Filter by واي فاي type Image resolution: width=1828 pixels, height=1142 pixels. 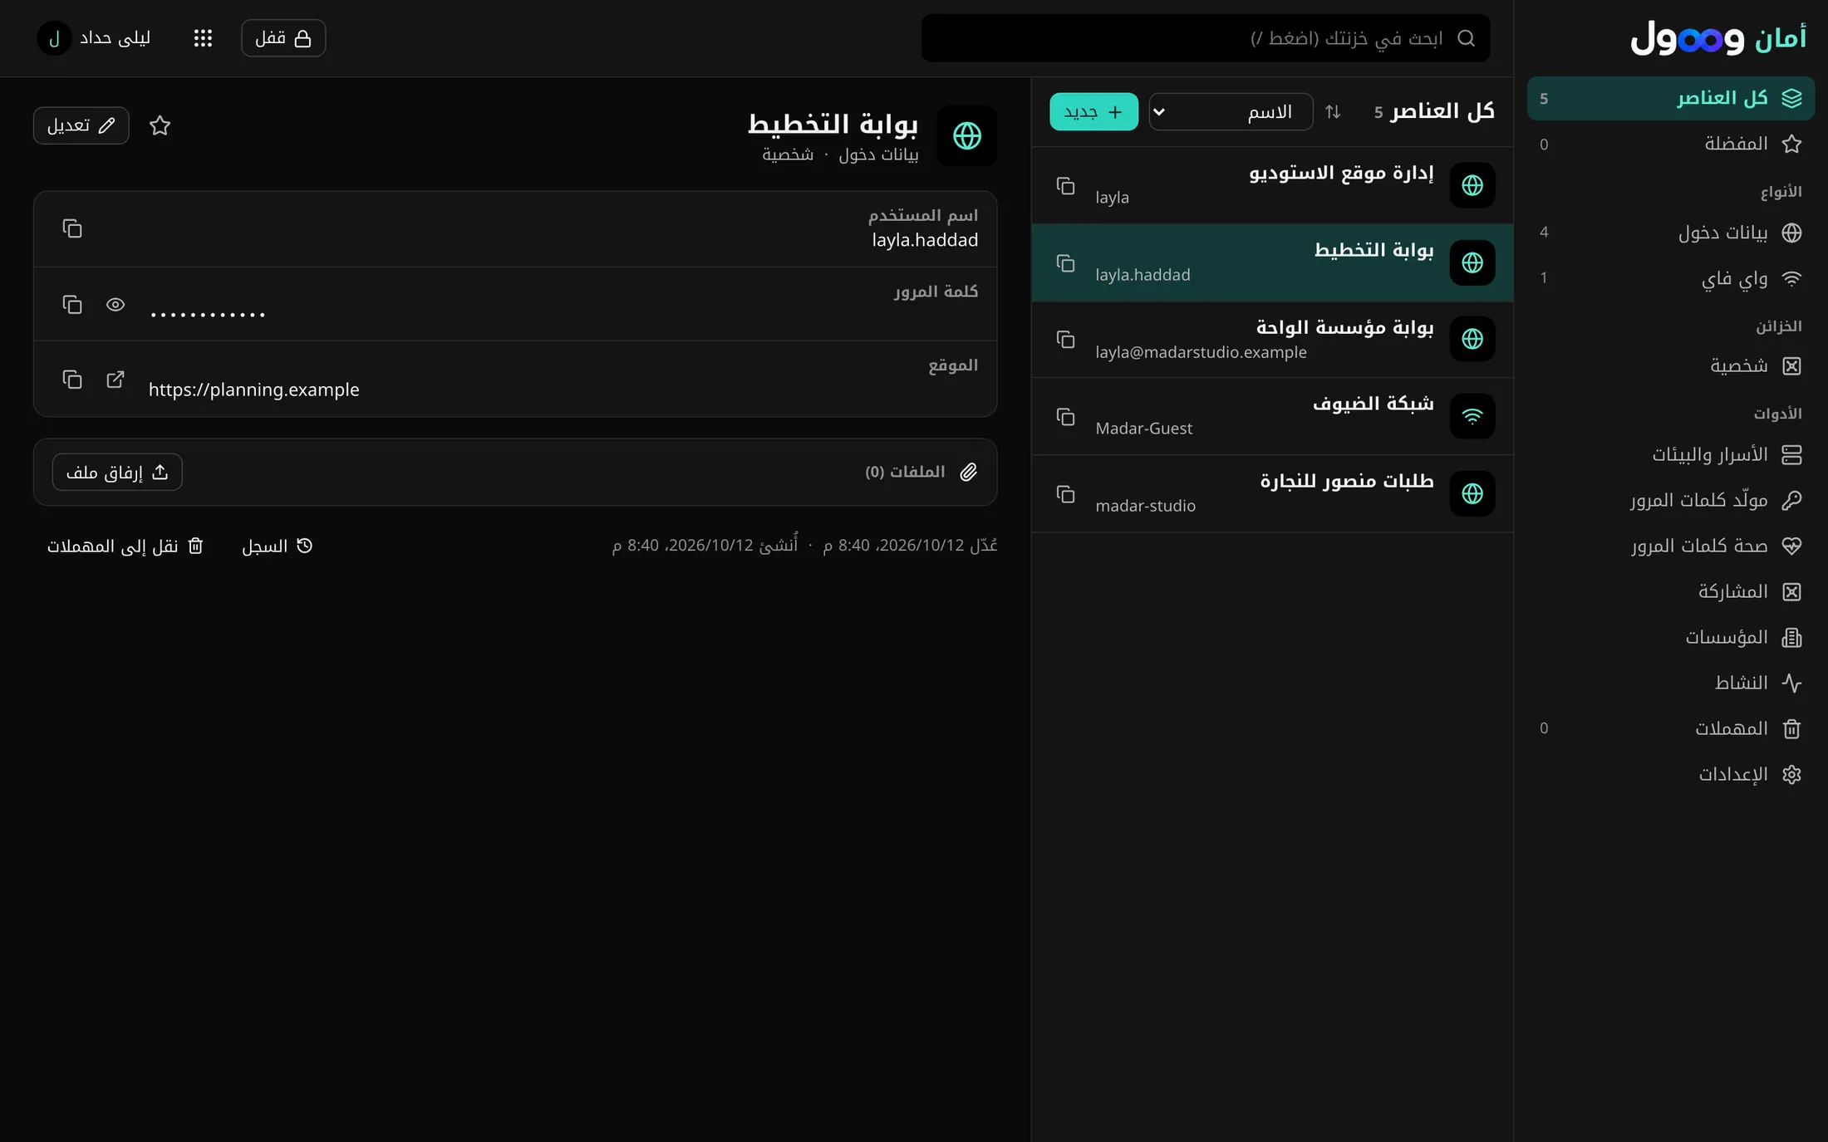[x=1671, y=277]
